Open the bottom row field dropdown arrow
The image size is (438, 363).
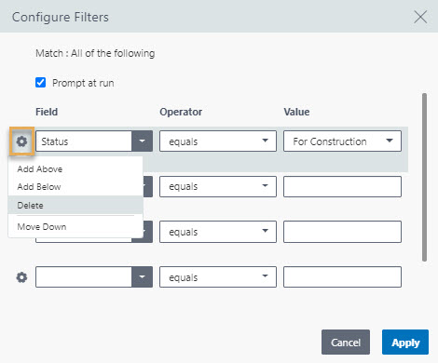(x=142, y=276)
